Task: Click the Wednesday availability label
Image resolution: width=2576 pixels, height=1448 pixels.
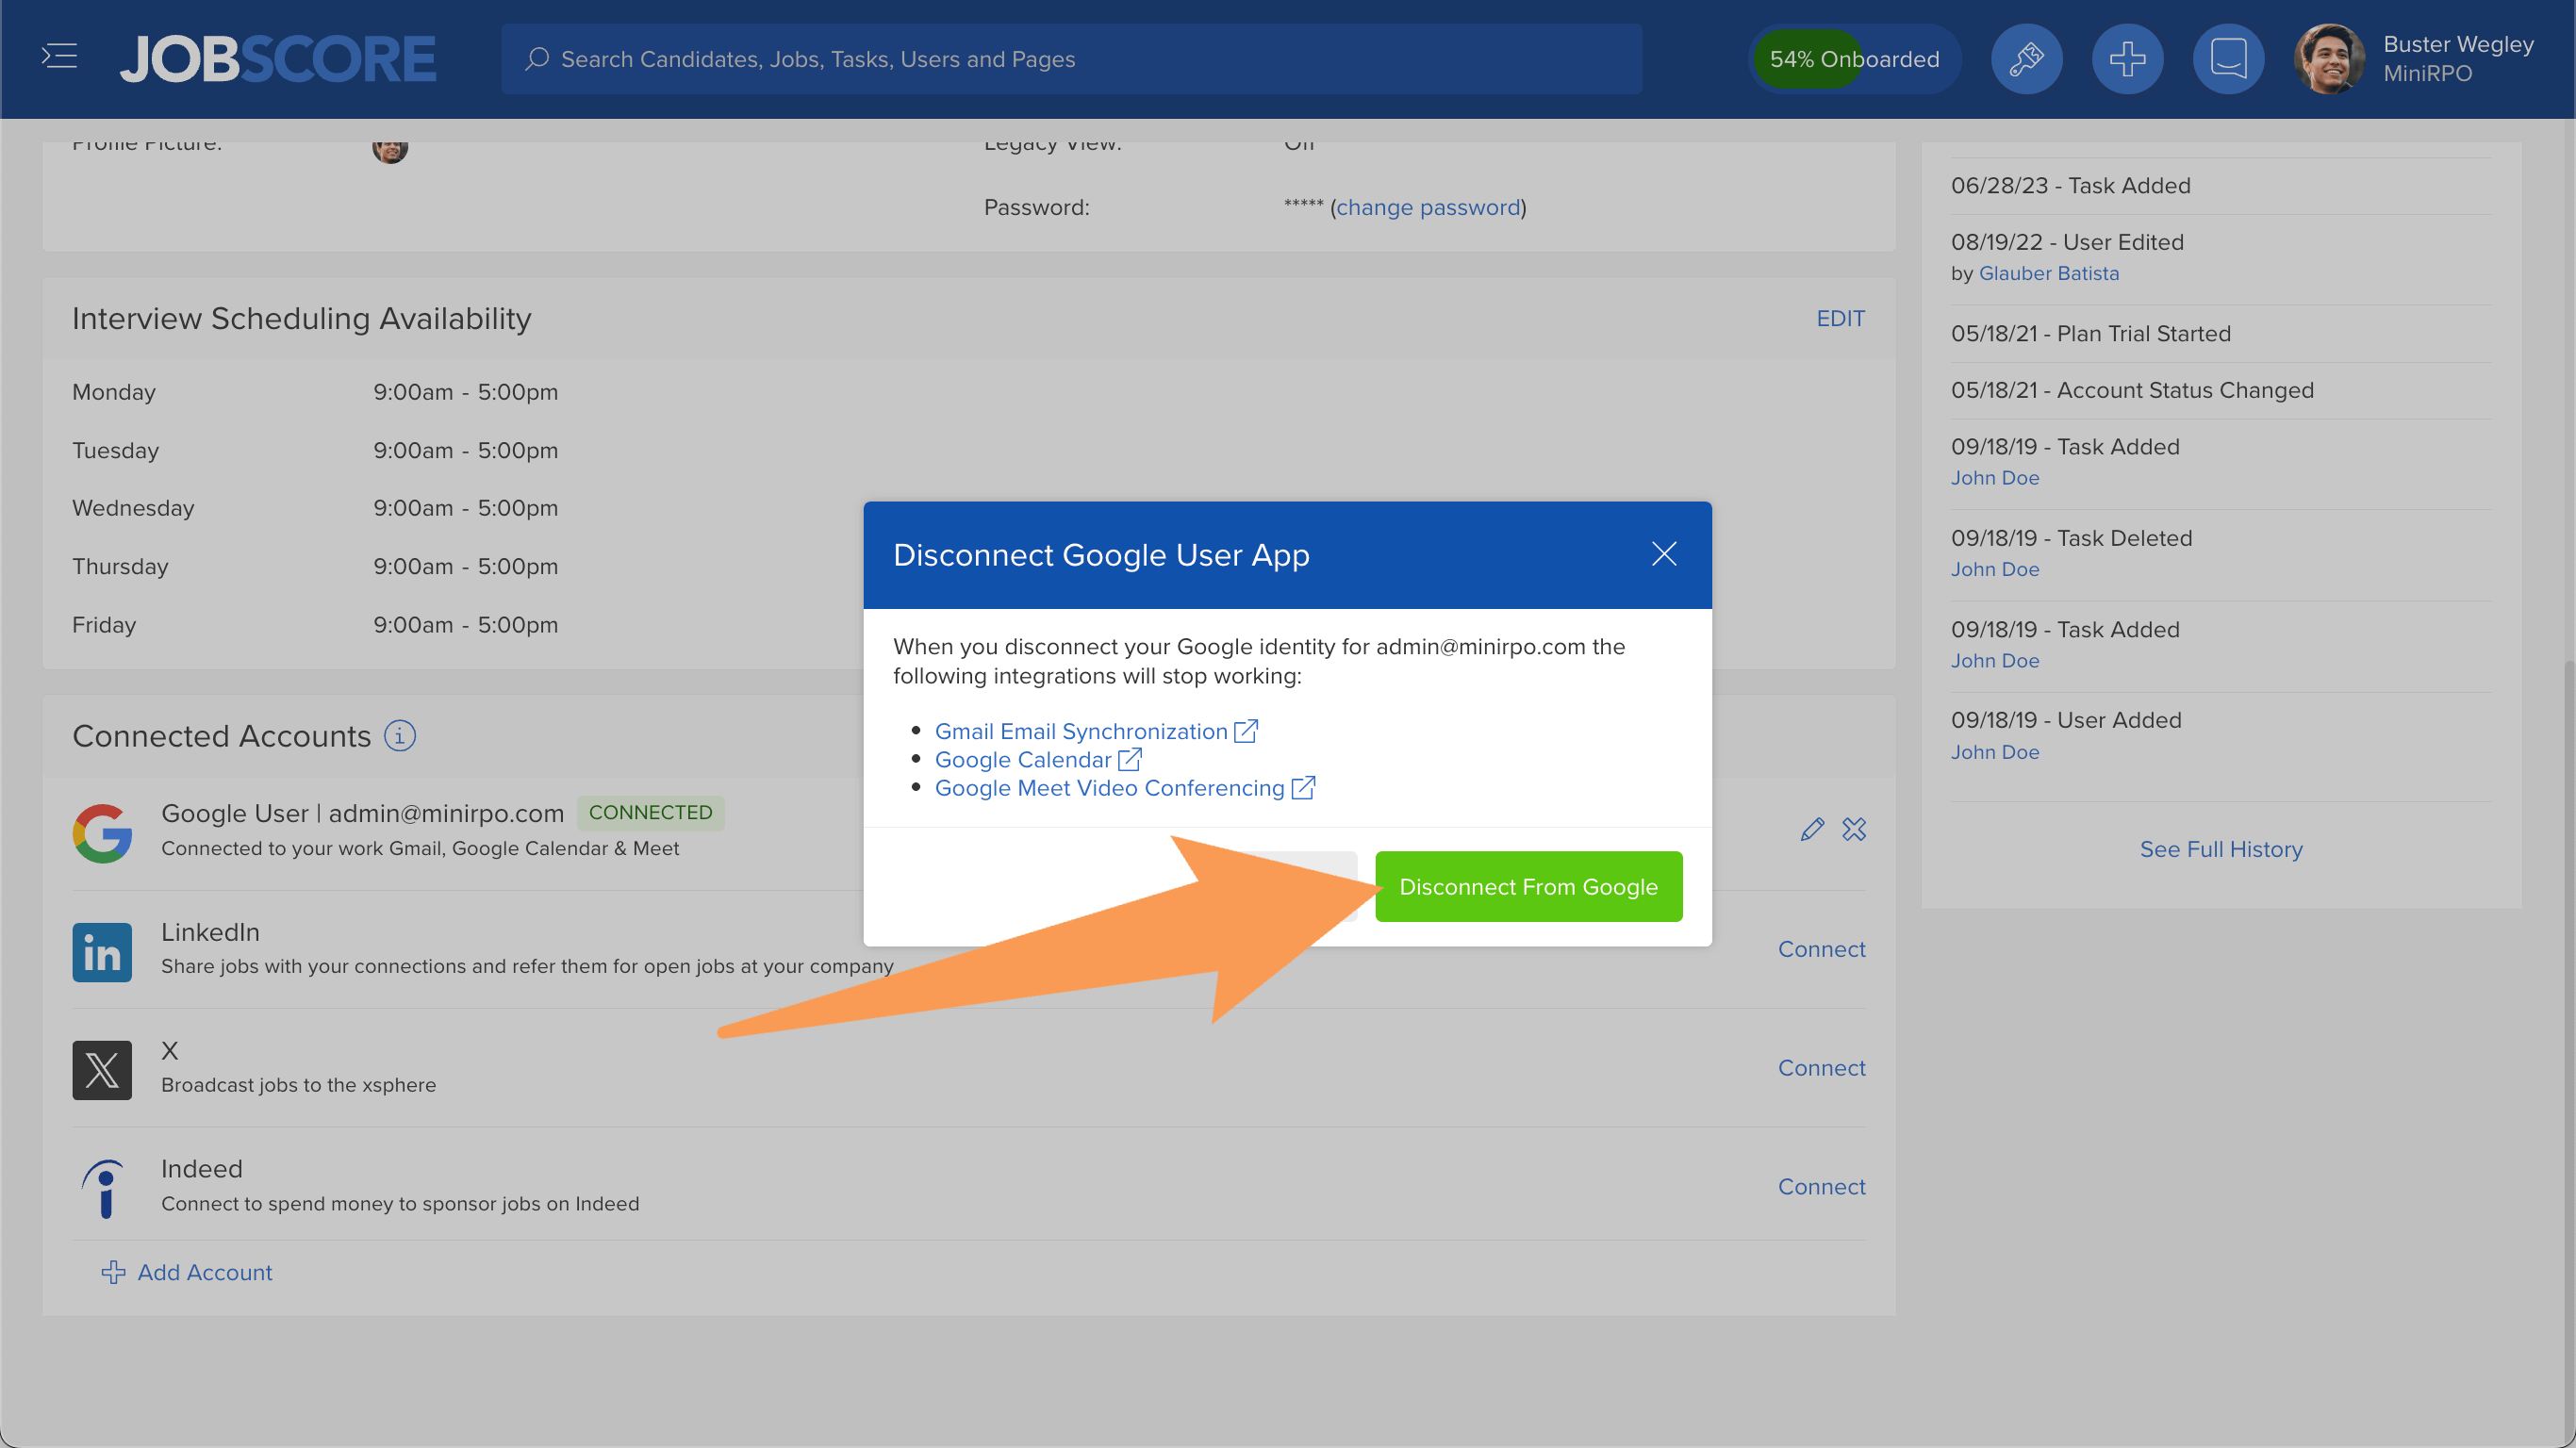Action: pyautogui.click(x=133, y=508)
